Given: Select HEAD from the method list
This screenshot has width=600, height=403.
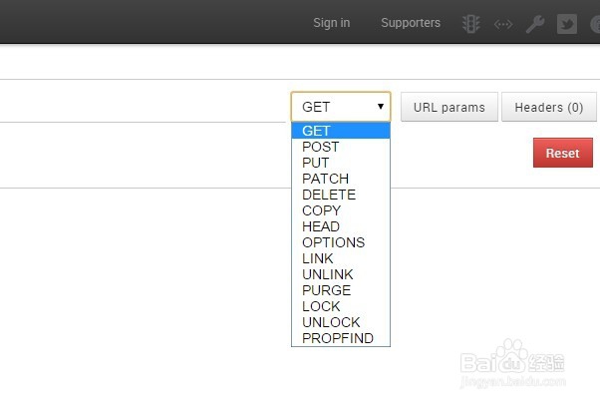Looking at the screenshot, I should pos(321,226).
